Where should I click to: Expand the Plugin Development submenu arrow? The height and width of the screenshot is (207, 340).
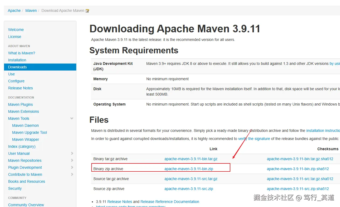tap(72, 167)
